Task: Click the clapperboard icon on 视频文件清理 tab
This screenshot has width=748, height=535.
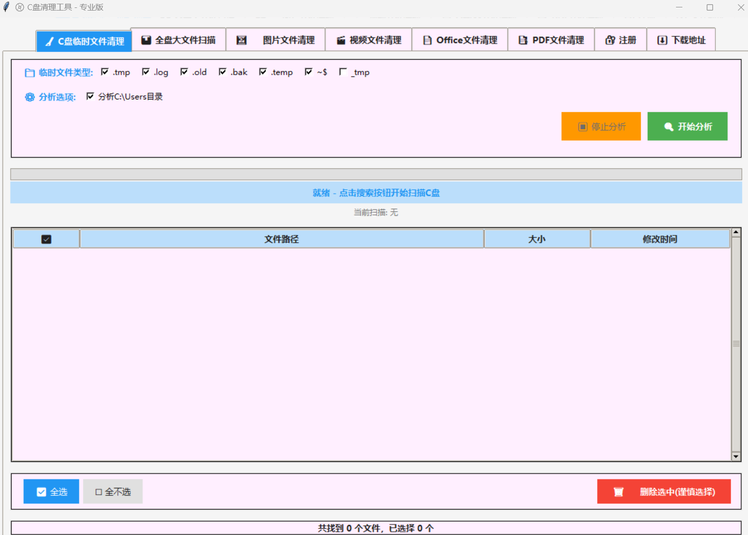Action: coord(340,39)
